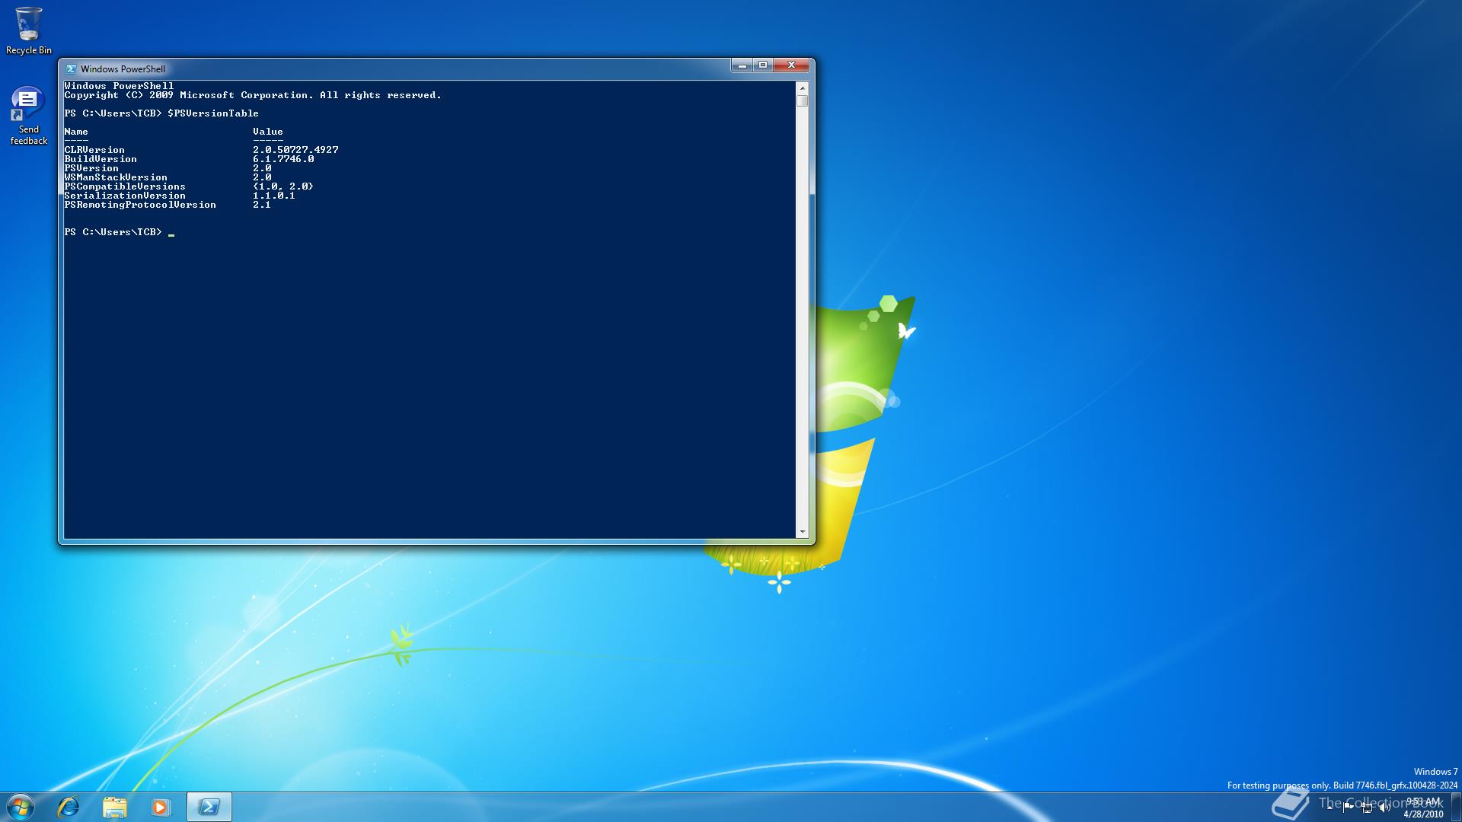Screen dimensions: 1462x822
Task: Click the WSManStackVersion row name
Action: click(116, 177)
